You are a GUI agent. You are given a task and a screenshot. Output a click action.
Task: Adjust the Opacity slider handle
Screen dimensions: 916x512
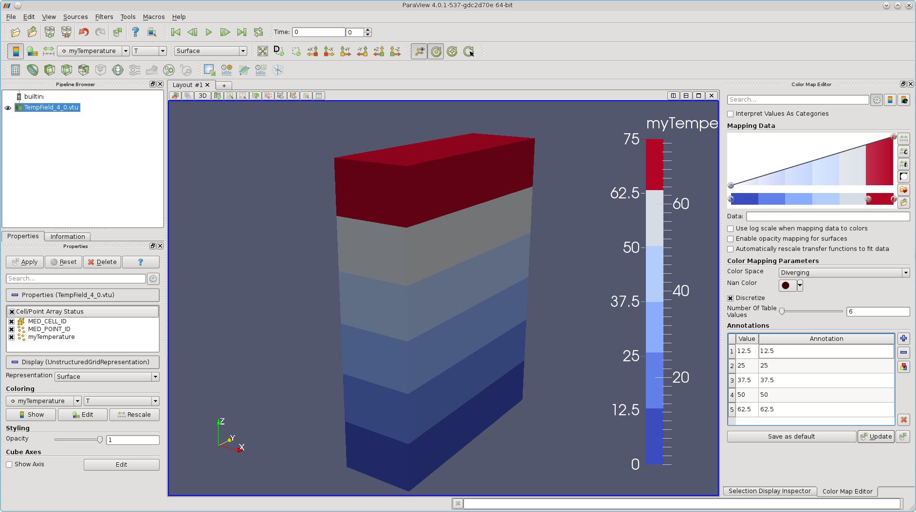[100, 440]
